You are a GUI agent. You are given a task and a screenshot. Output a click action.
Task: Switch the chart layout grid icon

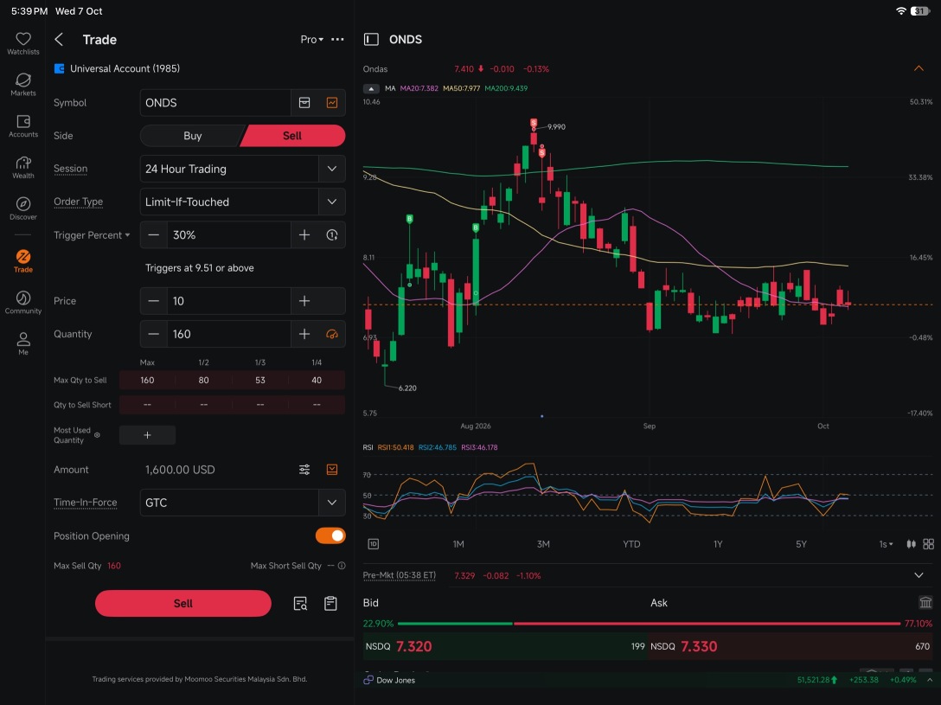point(928,544)
